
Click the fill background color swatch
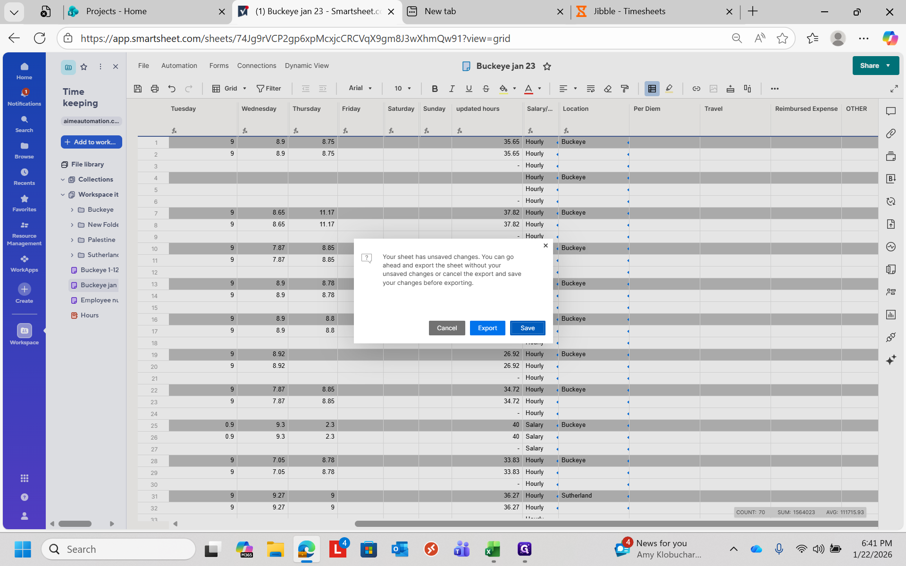pyautogui.click(x=503, y=89)
